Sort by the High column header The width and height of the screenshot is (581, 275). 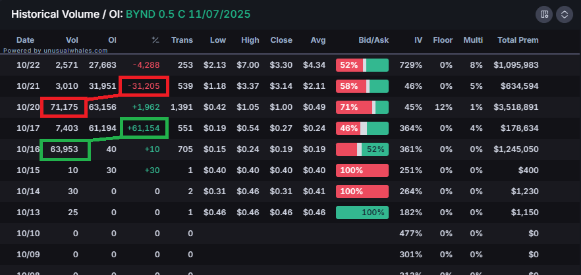coord(250,40)
